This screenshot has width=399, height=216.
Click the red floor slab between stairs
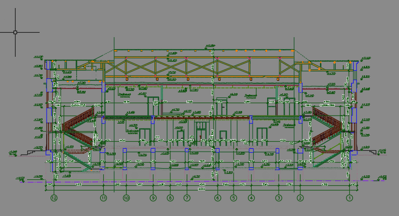tap(201, 118)
